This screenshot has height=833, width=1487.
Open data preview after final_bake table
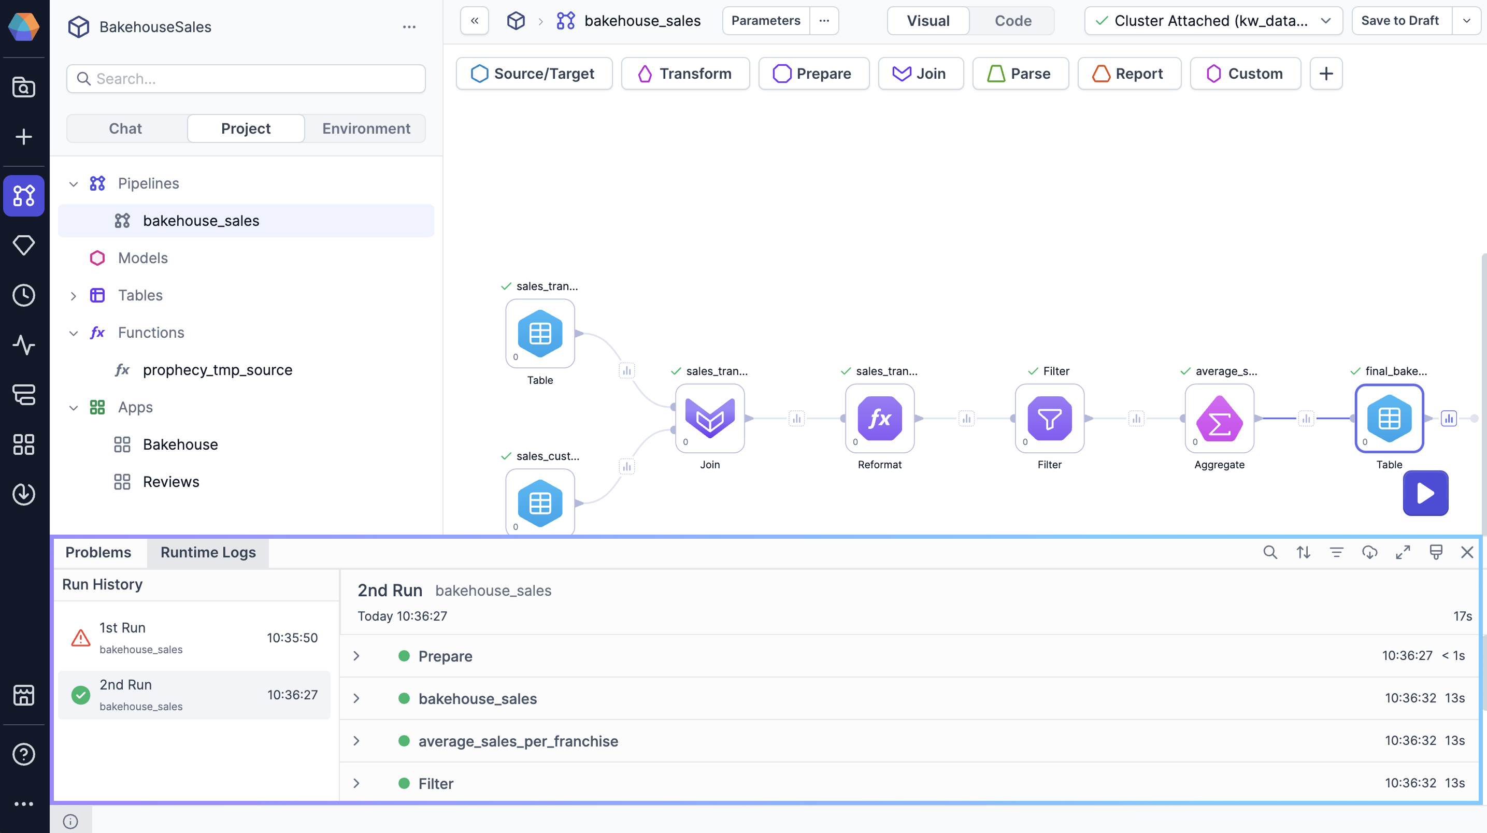1448,418
